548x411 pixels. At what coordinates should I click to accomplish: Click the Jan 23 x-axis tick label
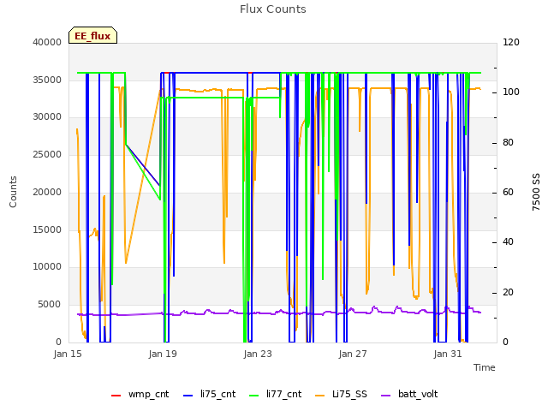click(258, 354)
